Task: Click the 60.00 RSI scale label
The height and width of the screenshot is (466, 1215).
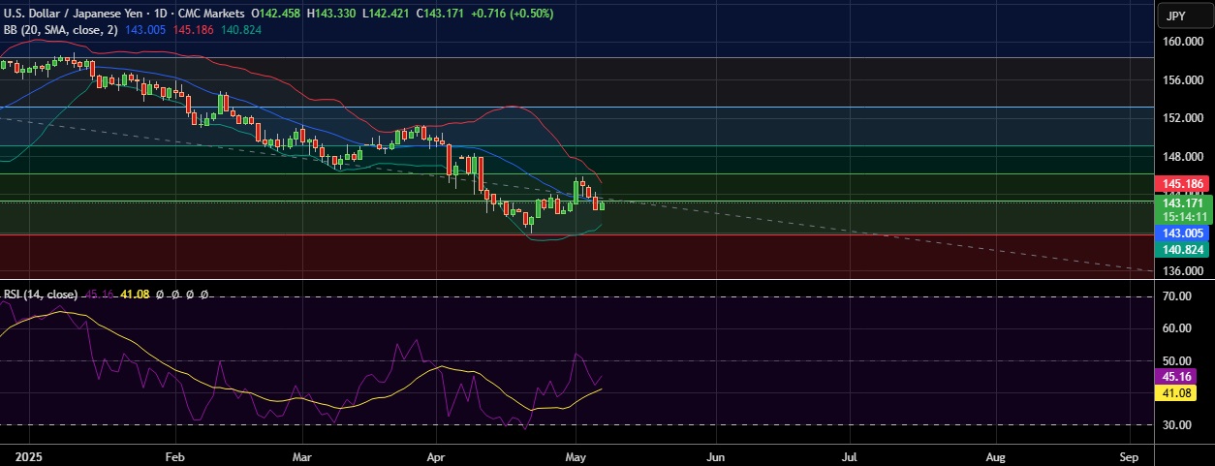Action: pos(1177,328)
